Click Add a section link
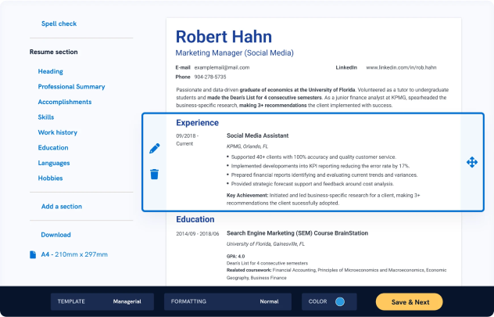 (x=61, y=207)
